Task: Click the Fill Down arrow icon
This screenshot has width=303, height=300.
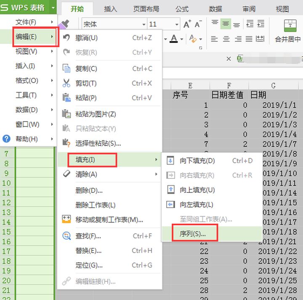Action: 170,160
